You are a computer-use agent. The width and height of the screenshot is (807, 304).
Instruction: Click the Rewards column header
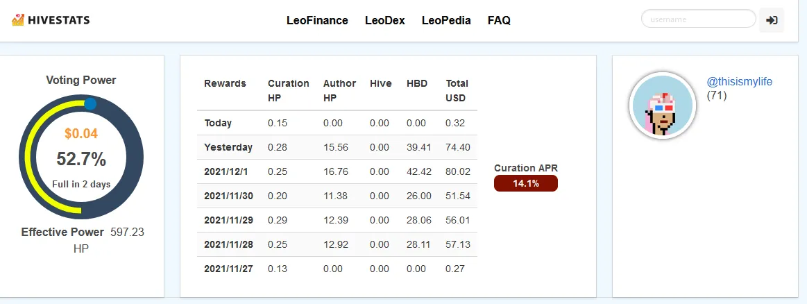[225, 83]
